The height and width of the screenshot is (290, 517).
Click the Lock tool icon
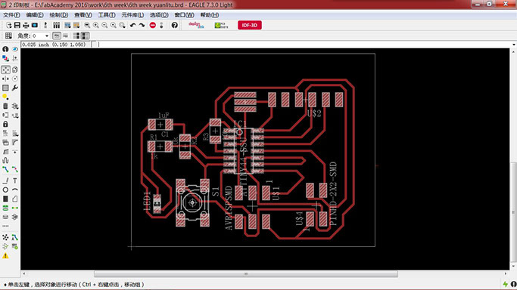5,125
